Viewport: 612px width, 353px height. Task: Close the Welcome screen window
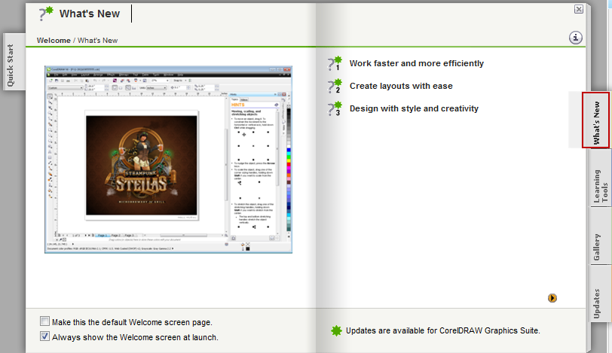tap(578, 9)
